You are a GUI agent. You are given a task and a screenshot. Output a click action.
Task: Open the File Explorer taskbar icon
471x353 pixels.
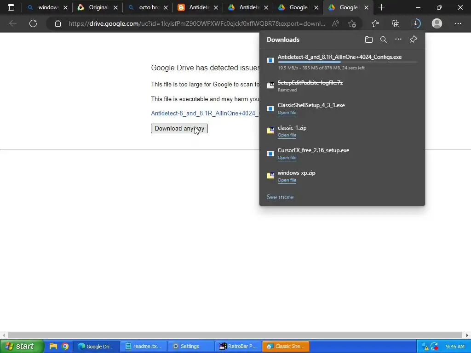click(x=53, y=346)
